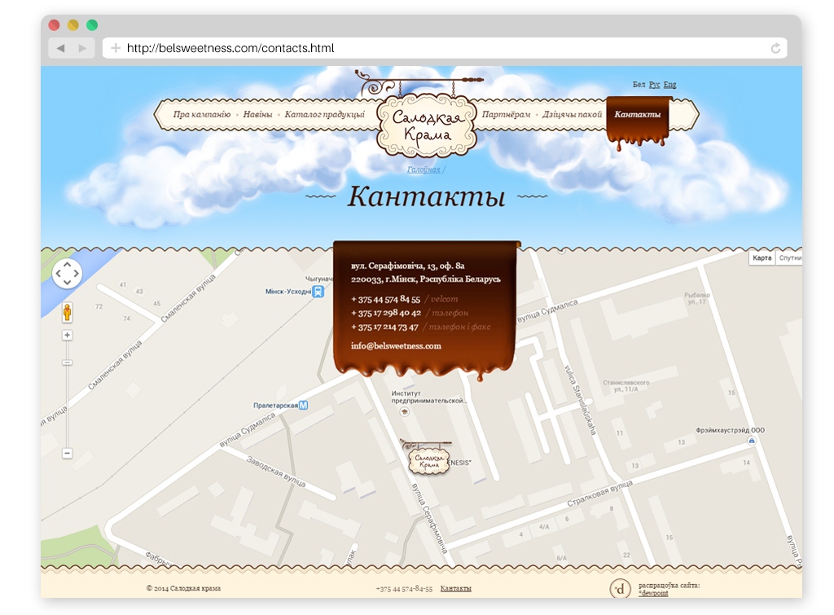Follow the Галоўная breadcrumb link
The height and width of the screenshot is (615, 834).
[x=424, y=169]
